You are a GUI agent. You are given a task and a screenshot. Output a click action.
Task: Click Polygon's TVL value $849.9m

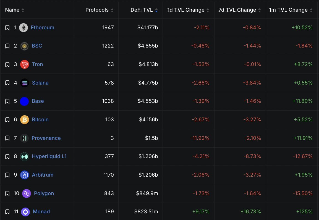coord(147,193)
